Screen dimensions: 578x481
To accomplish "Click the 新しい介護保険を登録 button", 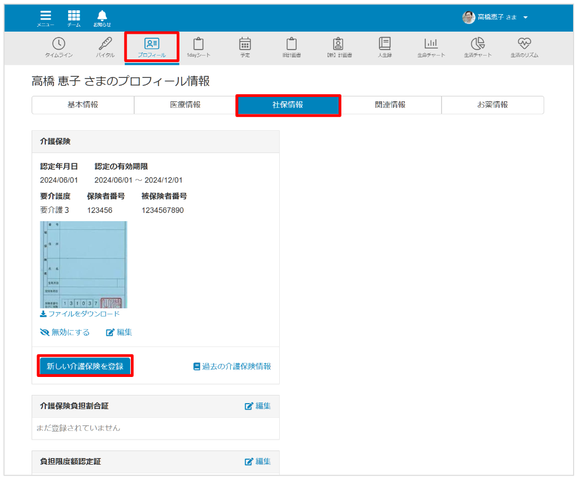I will pyautogui.click(x=85, y=366).
